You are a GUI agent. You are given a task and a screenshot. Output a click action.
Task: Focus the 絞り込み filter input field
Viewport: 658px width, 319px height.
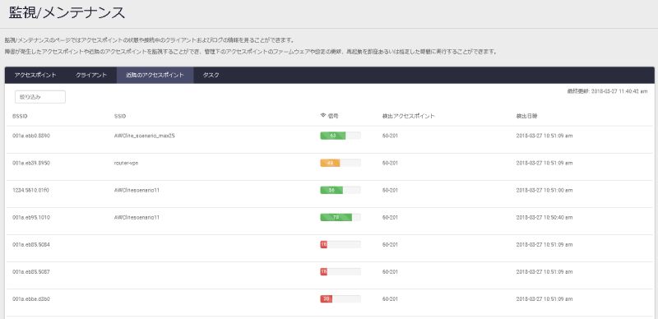[x=40, y=97]
